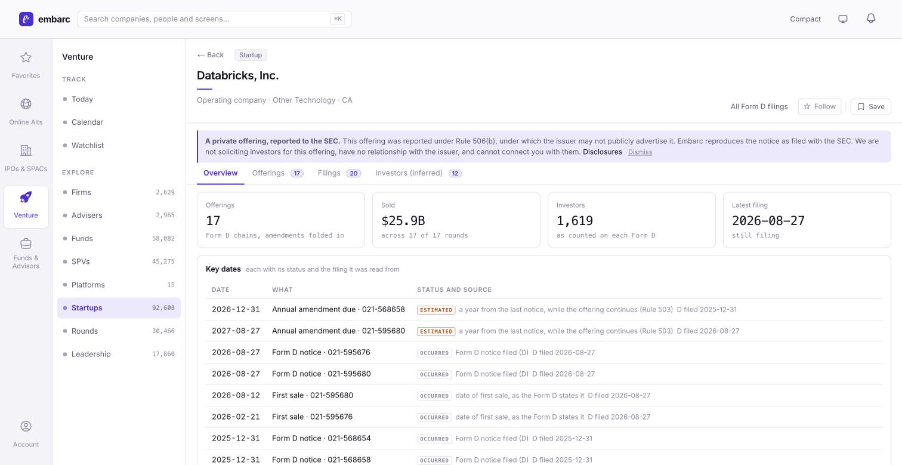Click 'Form D notice · 021-568658' row
The image size is (902, 465).
[x=544, y=458]
